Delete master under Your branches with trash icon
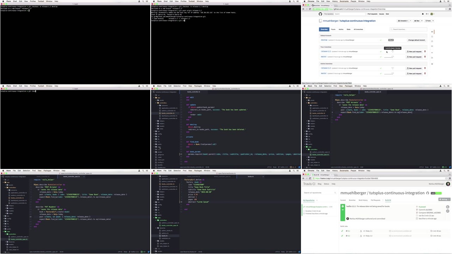This screenshot has width=452, height=254. tap(425, 57)
